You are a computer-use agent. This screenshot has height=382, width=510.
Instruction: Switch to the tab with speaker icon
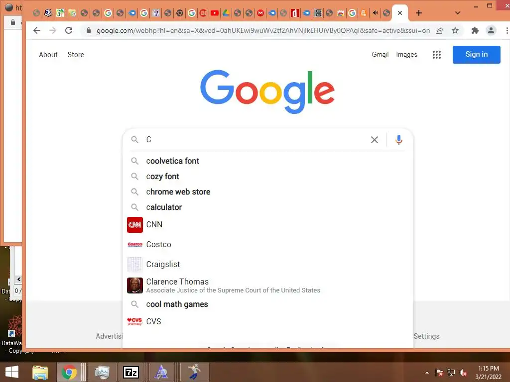pyautogui.click(x=375, y=13)
